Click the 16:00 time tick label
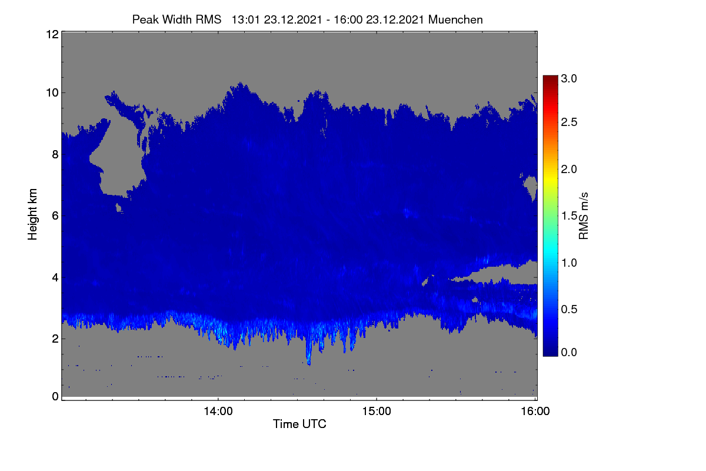 coord(535,412)
